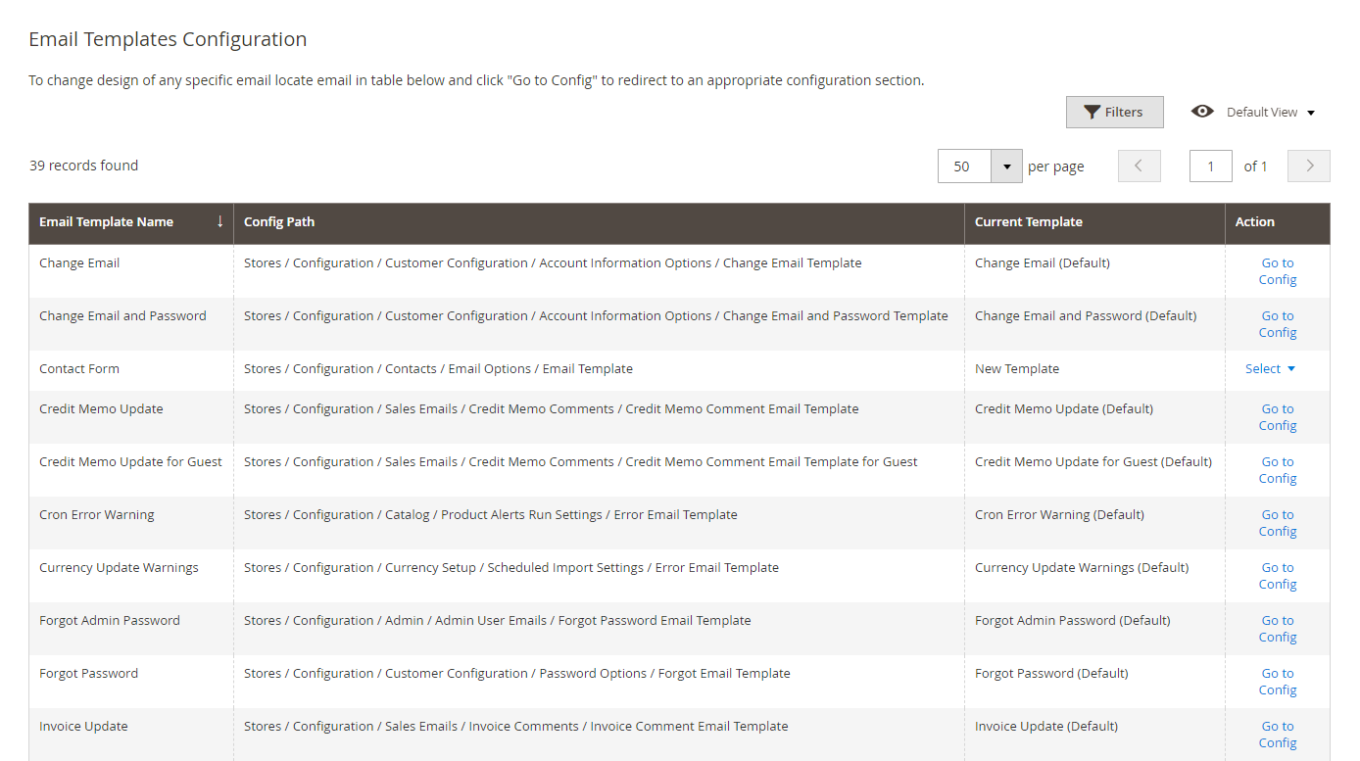Open Go to Config for Forgot Admin Password
Image resolution: width=1360 pixels, height=761 pixels.
[1278, 629]
